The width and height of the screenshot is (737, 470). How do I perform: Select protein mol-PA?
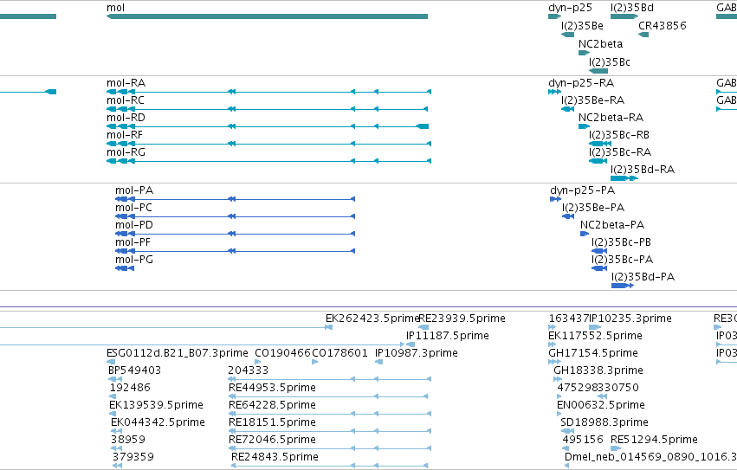tap(235, 199)
